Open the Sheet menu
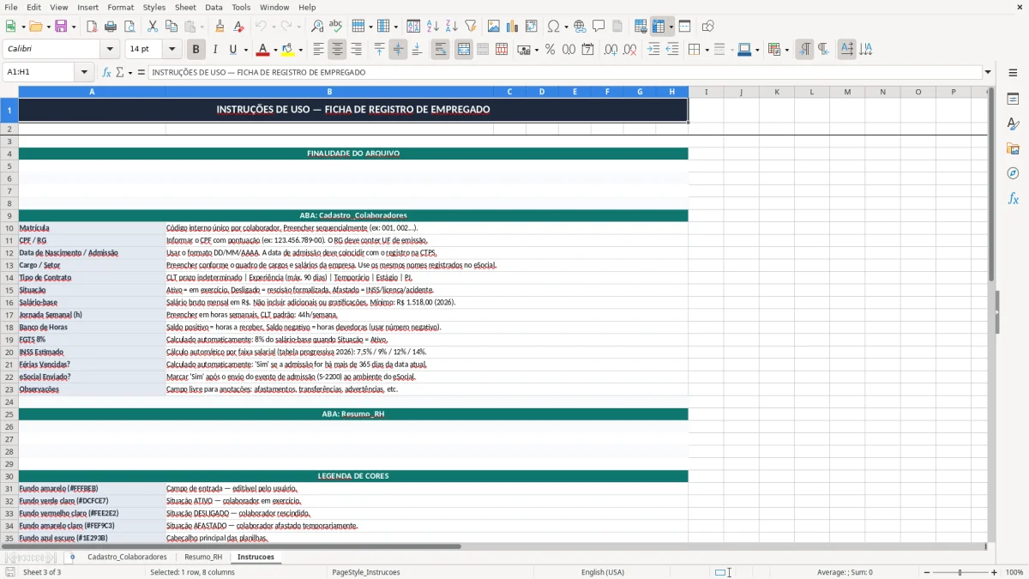Image resolution: width=1029 pixels, height=579 pixels. (185, 7)
